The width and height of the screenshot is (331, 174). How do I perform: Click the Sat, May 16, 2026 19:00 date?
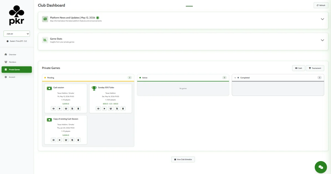[111, 96]
